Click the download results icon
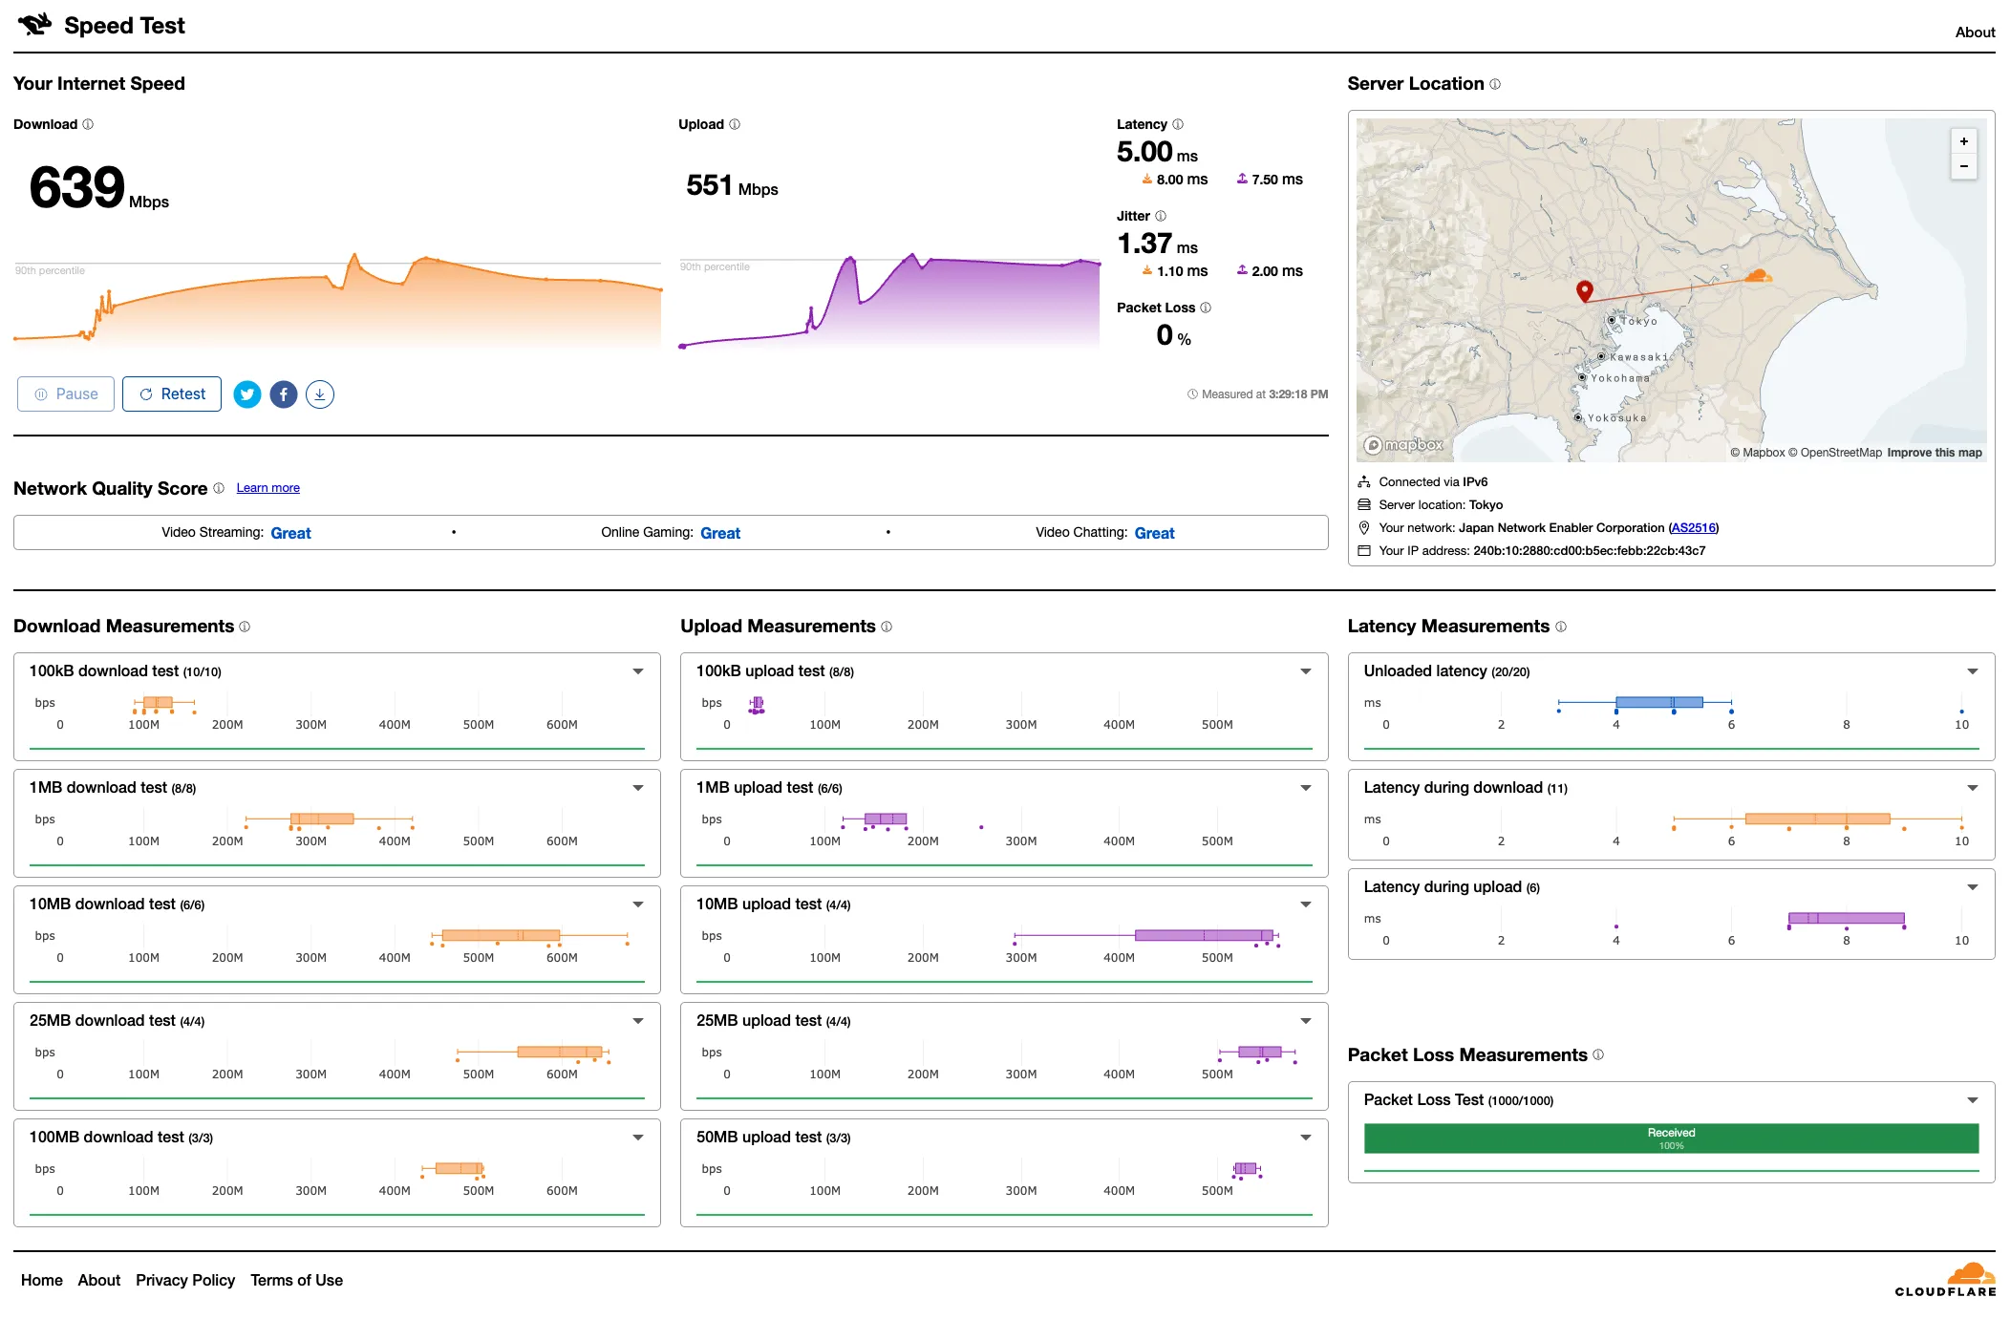 (x=320, y=394)
